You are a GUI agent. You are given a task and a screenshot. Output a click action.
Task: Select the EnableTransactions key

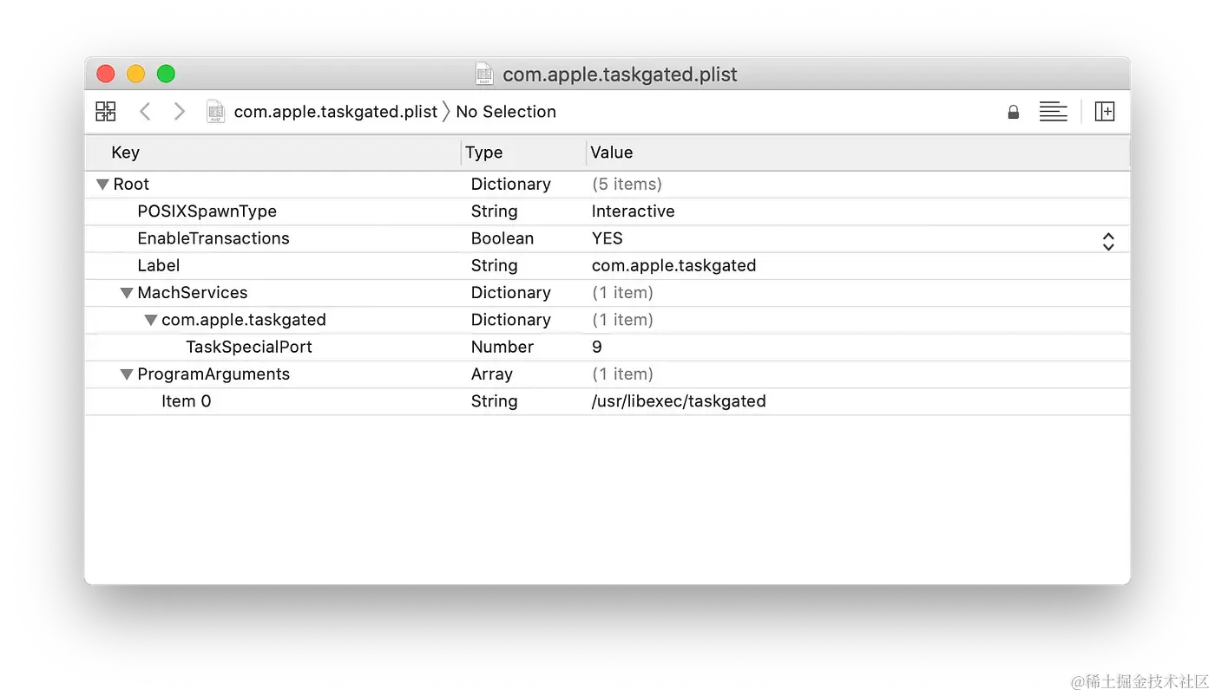coord(213,238)
